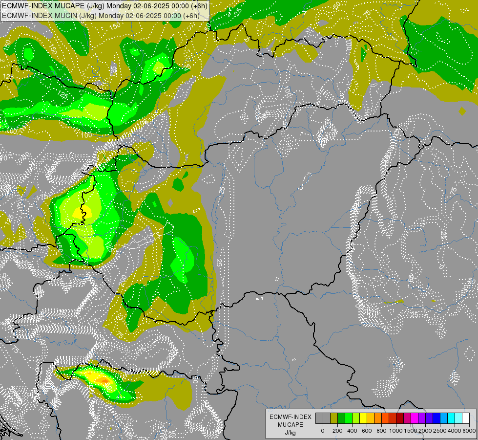This screenshot has height=440, width=478.
Task: Select the legend scale value '2500'
Action: point(440,431)
